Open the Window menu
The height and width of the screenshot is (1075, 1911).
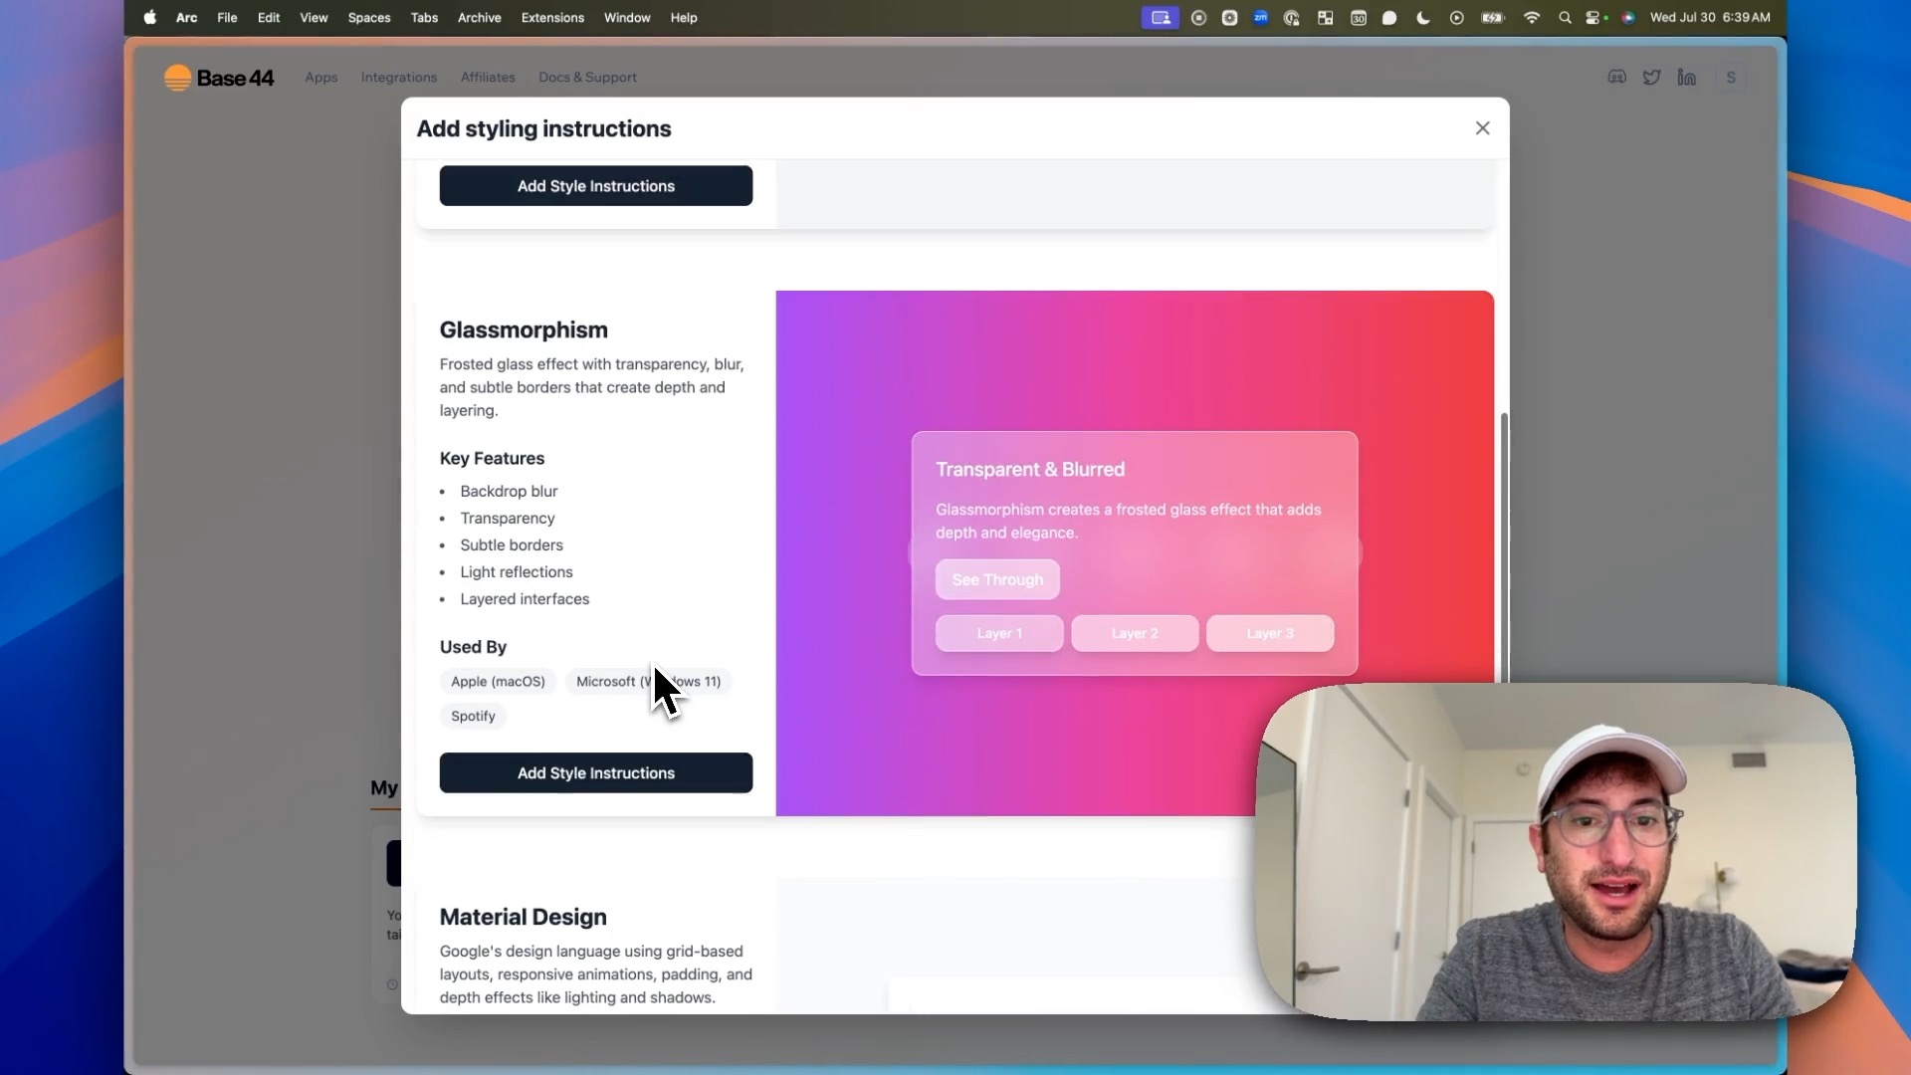tap(627, 18)
